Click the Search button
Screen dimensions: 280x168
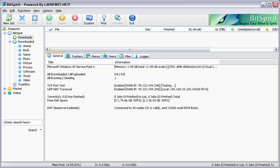pyautogui.click(x=33, y=130)
